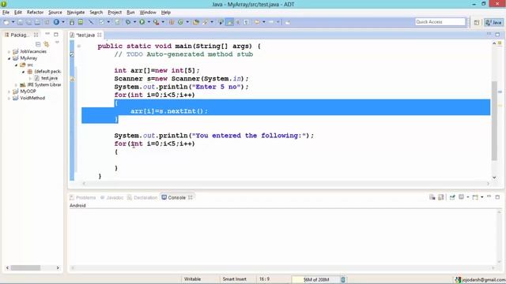
Task: Toggle Block Selection Mode toolbar button
Action: tap(238, 22)
